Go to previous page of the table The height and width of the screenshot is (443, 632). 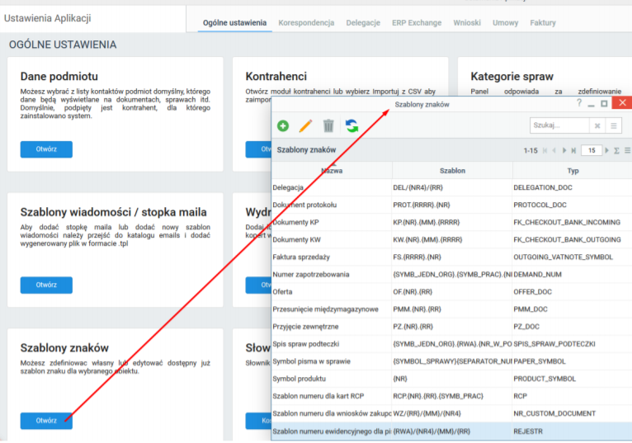(x=554, y=150)
